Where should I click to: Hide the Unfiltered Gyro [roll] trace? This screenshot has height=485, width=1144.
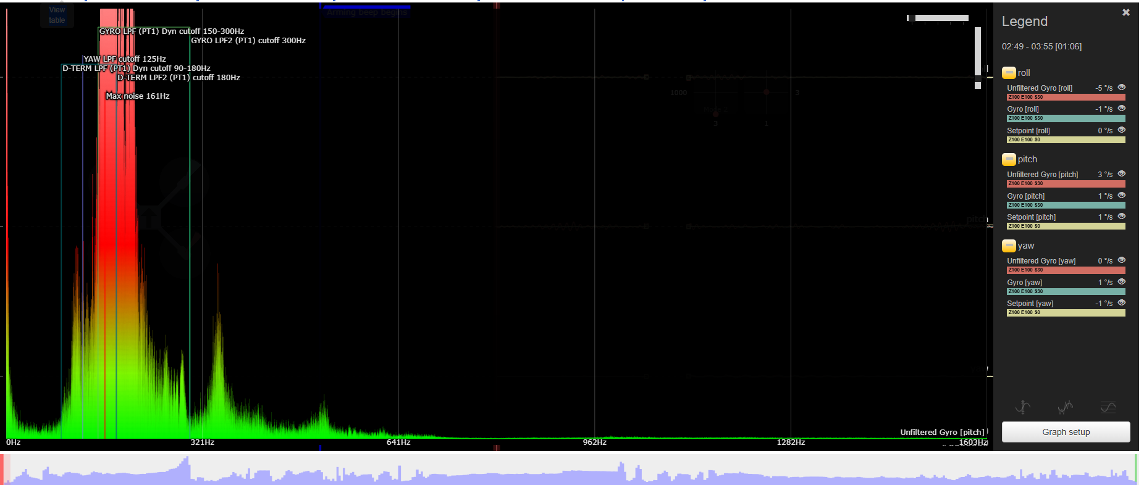(x=1121, y=88)
